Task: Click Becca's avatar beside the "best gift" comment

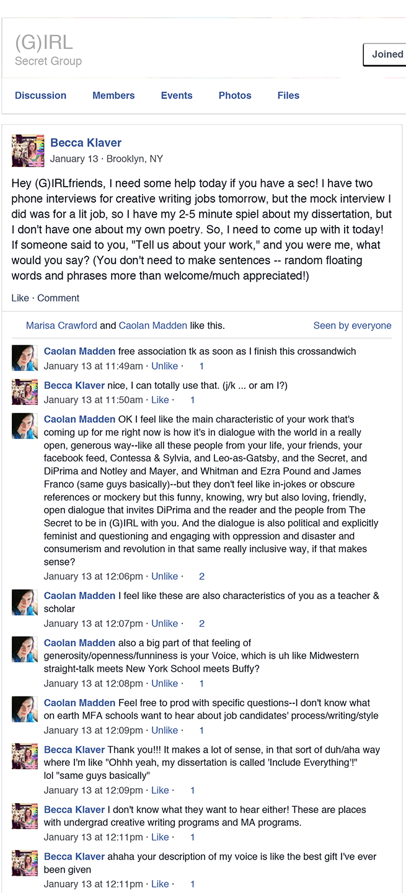Action: click(x=25, y=863)
